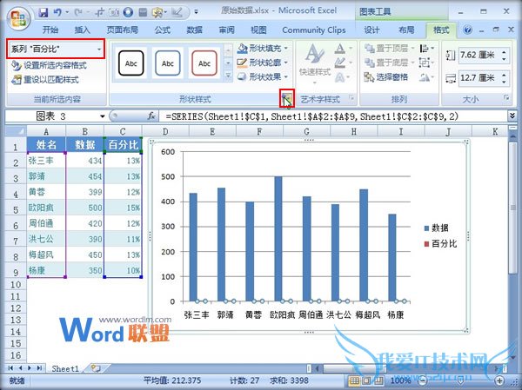Viewport: 522px width, 390px height.
Task: Open Excel Help question mark icon
Action: click(467, 30)
